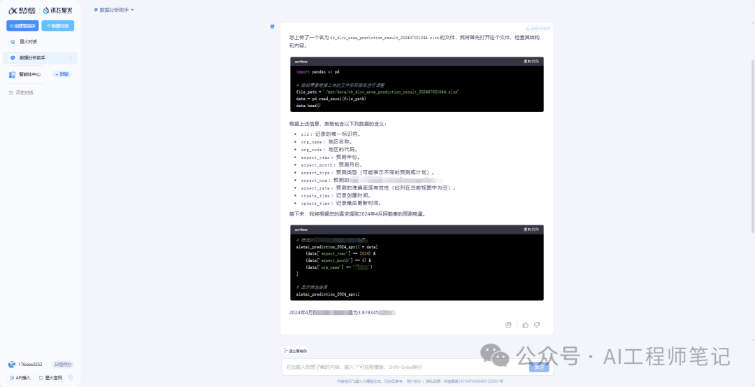Expand the 数据分析助手 dropdown at top
Viewport: 755px width, 387px height.
point(114,10)
